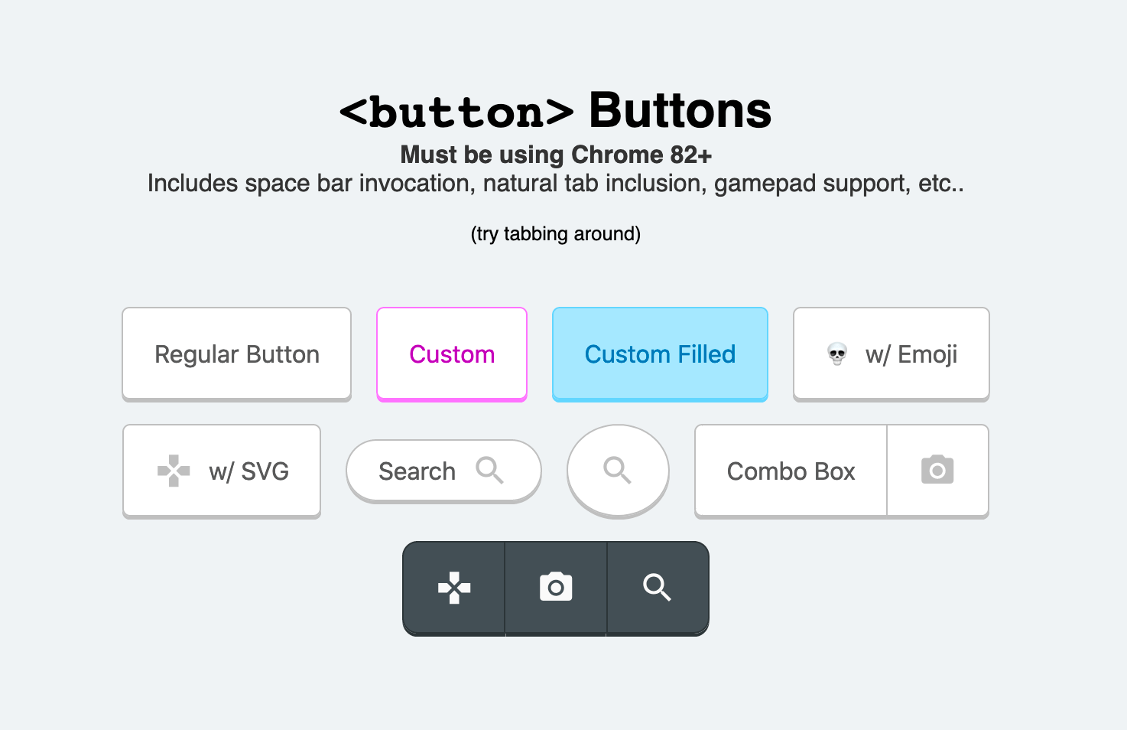
Task: Click the "(try tabbing around)" hint text
Action: coord(556,233)
